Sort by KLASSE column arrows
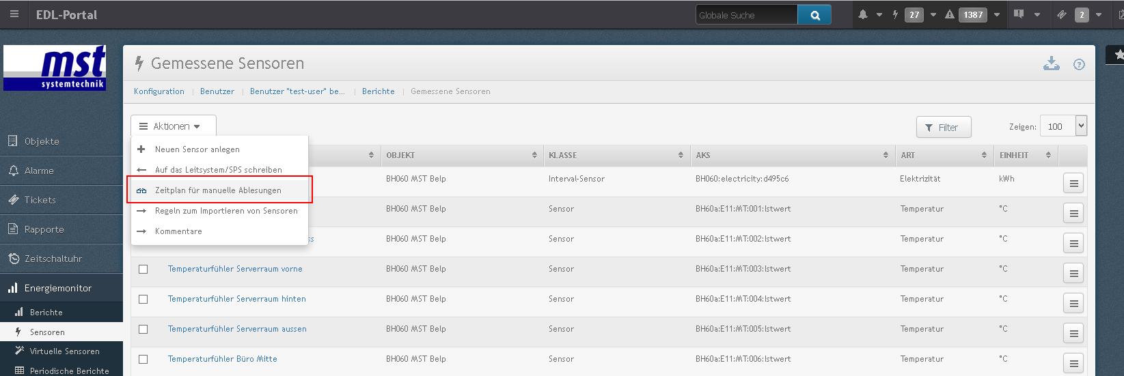Image resolution: width=1124 pixels, height=376 pixels. tap(681, 156)
